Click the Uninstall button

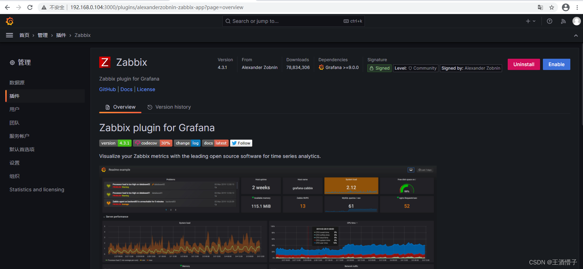524,64
